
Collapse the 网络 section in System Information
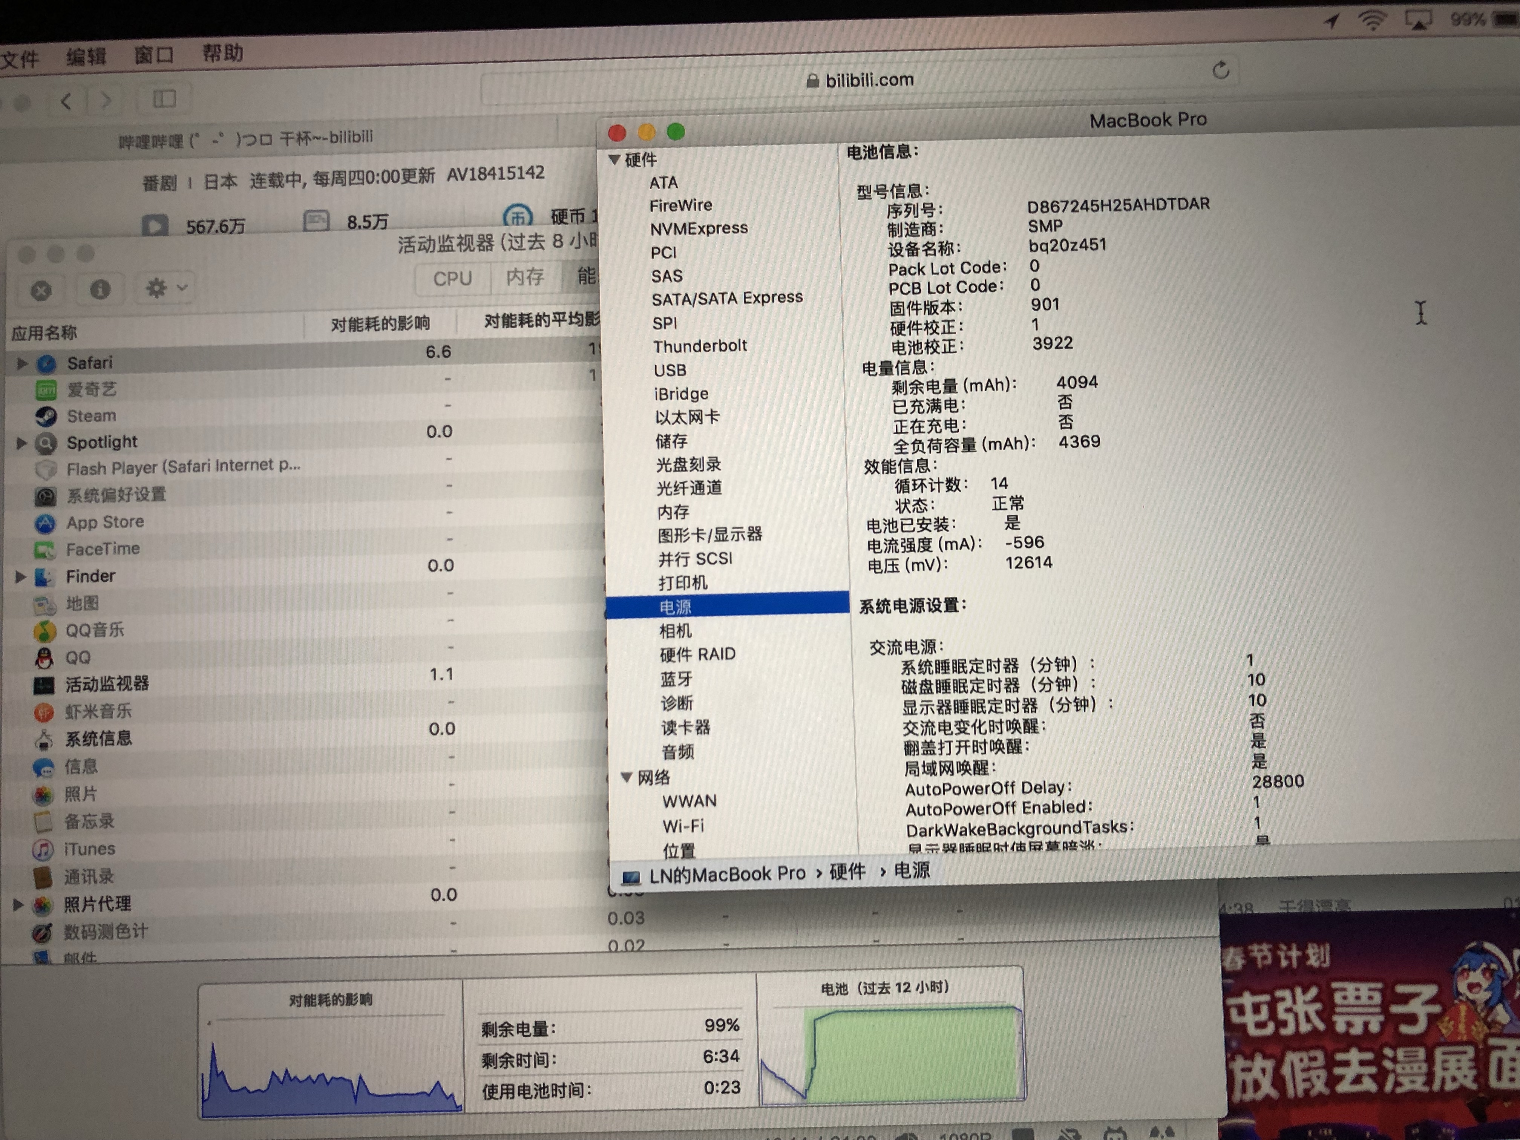[x=627, y=777]
